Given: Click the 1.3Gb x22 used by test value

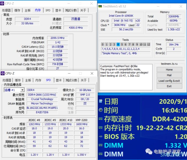Looking at the screenshot, I should (x=174, y=29).
